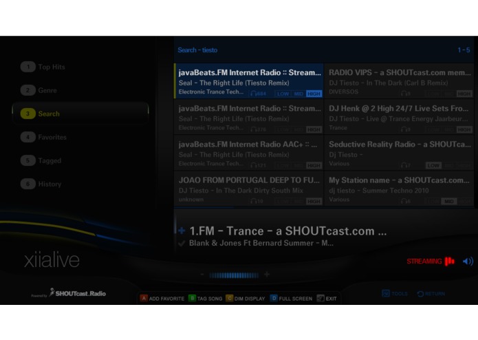This screenshot has width=478, height=340.
Task: Select HIGH quality on javaBeats 276-listener card
Action: (x=314, y=129)
